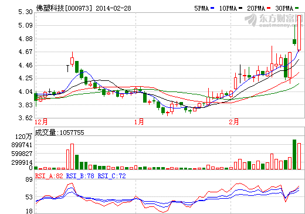Click the 12月 month axis label
Screen dimensions: 305x214
[x=41, y=122]
